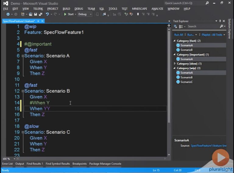Pin the Test Explorer panel with the pushpin
The image size is (234, 173).
[220, 21]
